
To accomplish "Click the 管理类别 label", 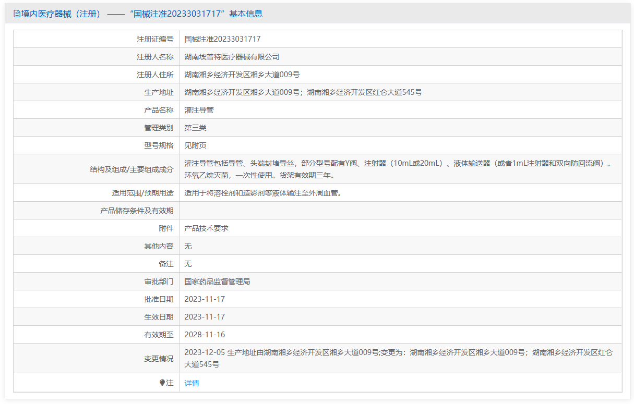I will tap(159, 128).
